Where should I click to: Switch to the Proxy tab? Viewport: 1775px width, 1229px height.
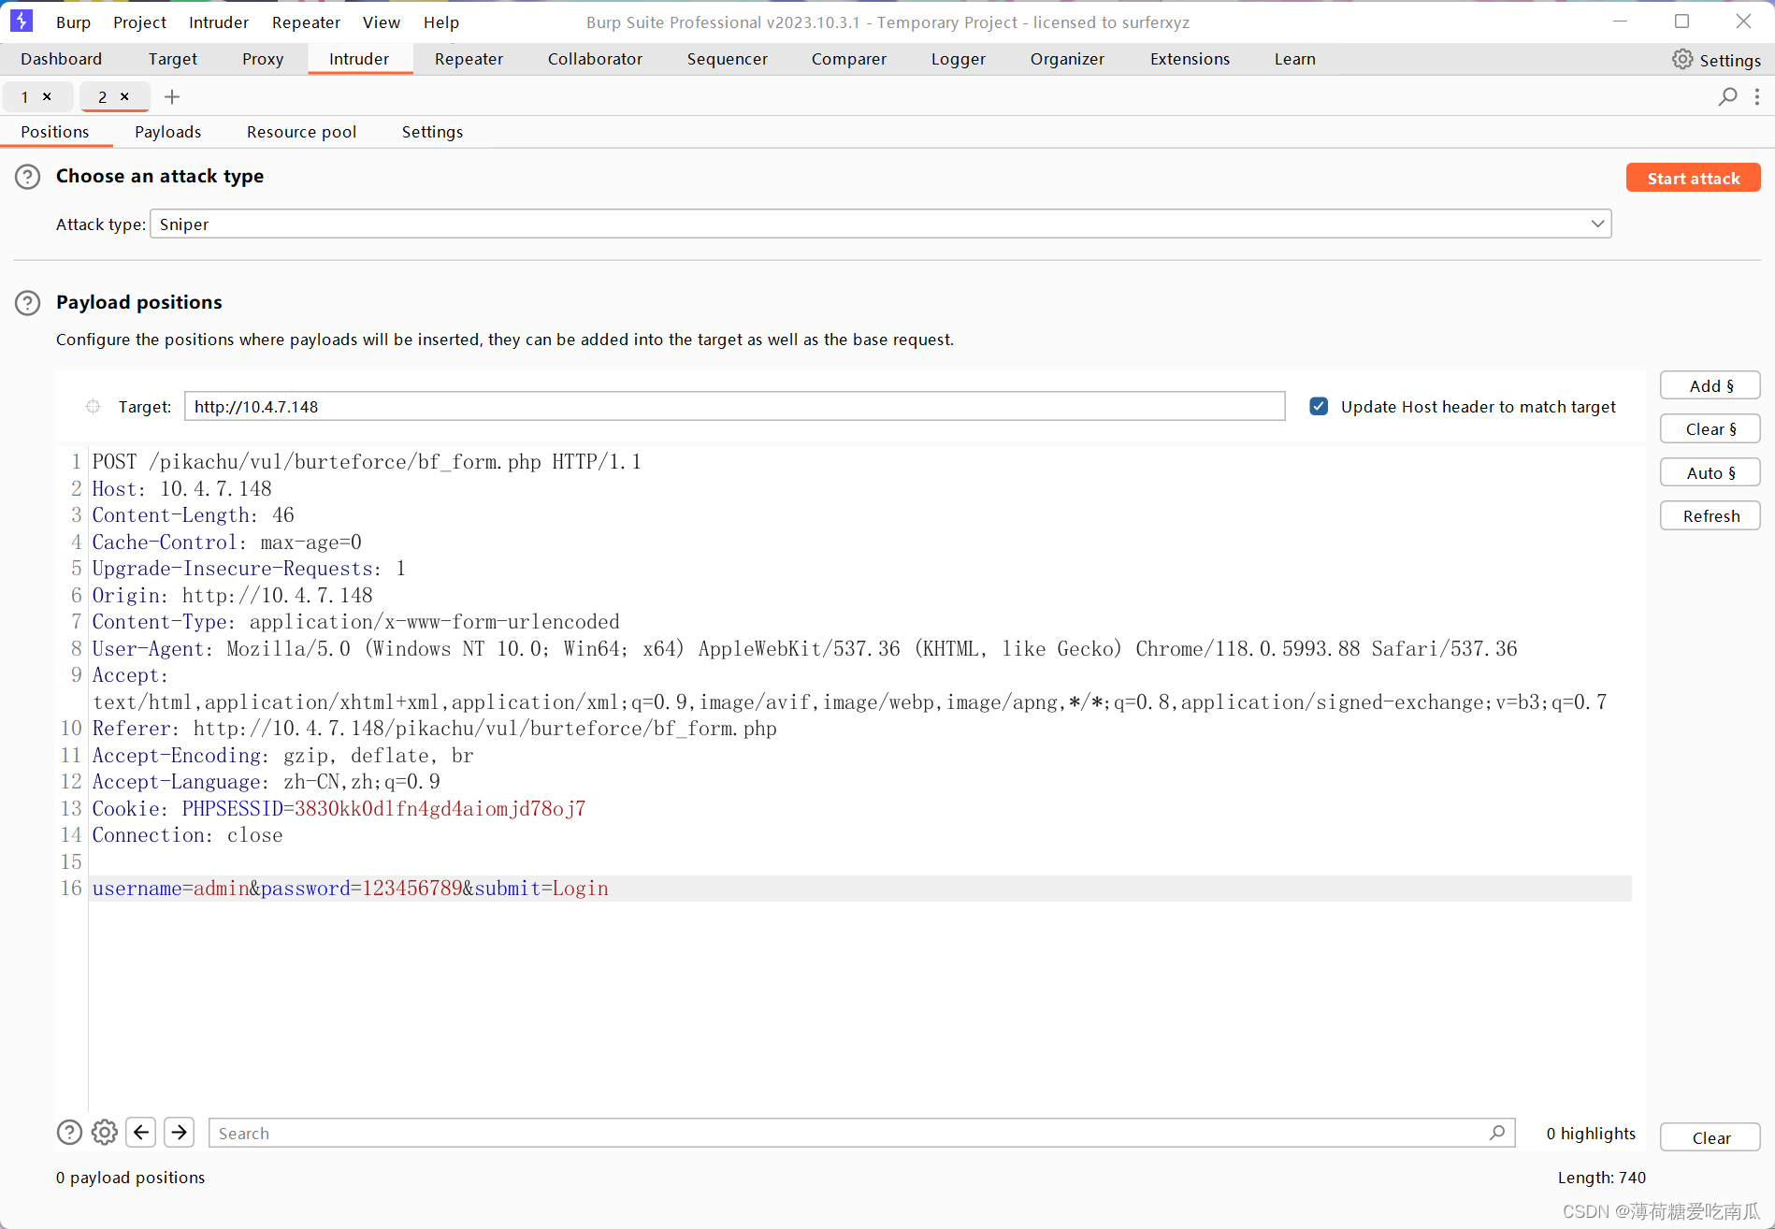[x=263, y=59]
